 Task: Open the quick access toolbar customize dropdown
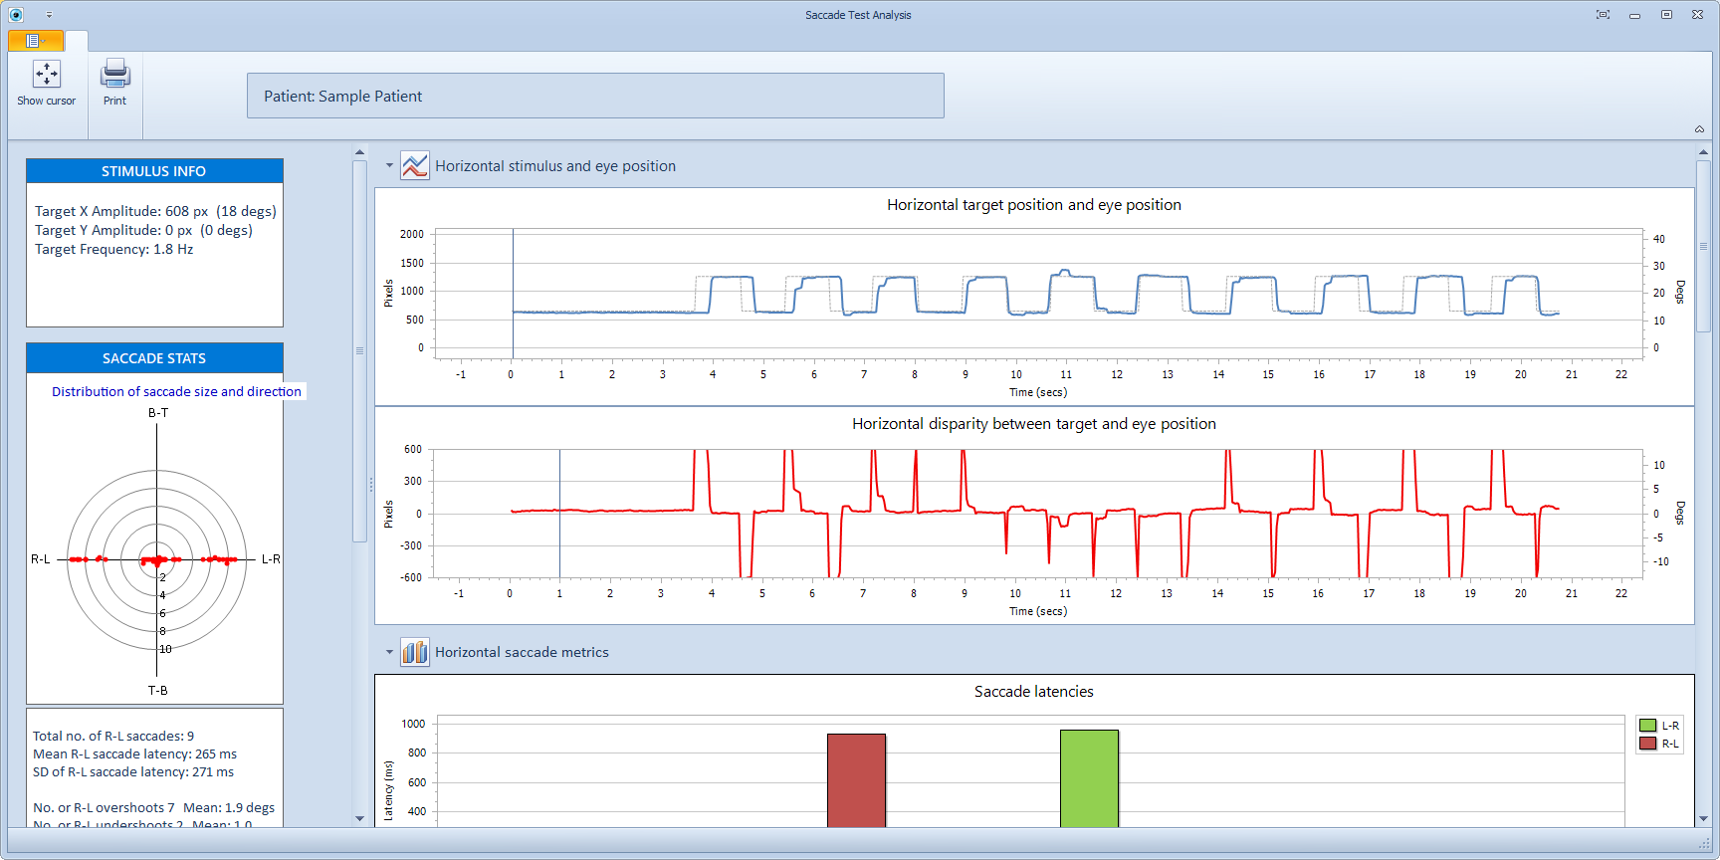tap(49, 15)
